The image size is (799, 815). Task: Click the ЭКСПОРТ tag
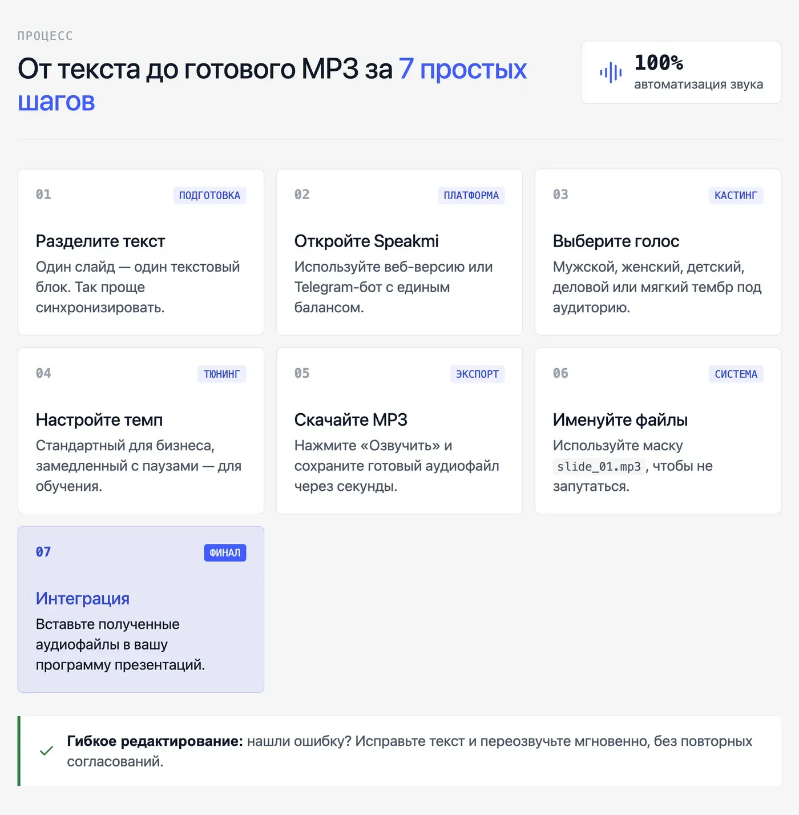pyautogui.click(x=477, y=374)
